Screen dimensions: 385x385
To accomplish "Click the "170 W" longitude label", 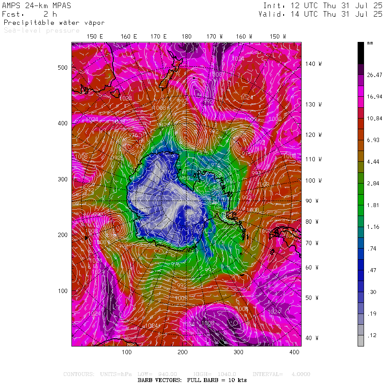I will tap(214, 36).
